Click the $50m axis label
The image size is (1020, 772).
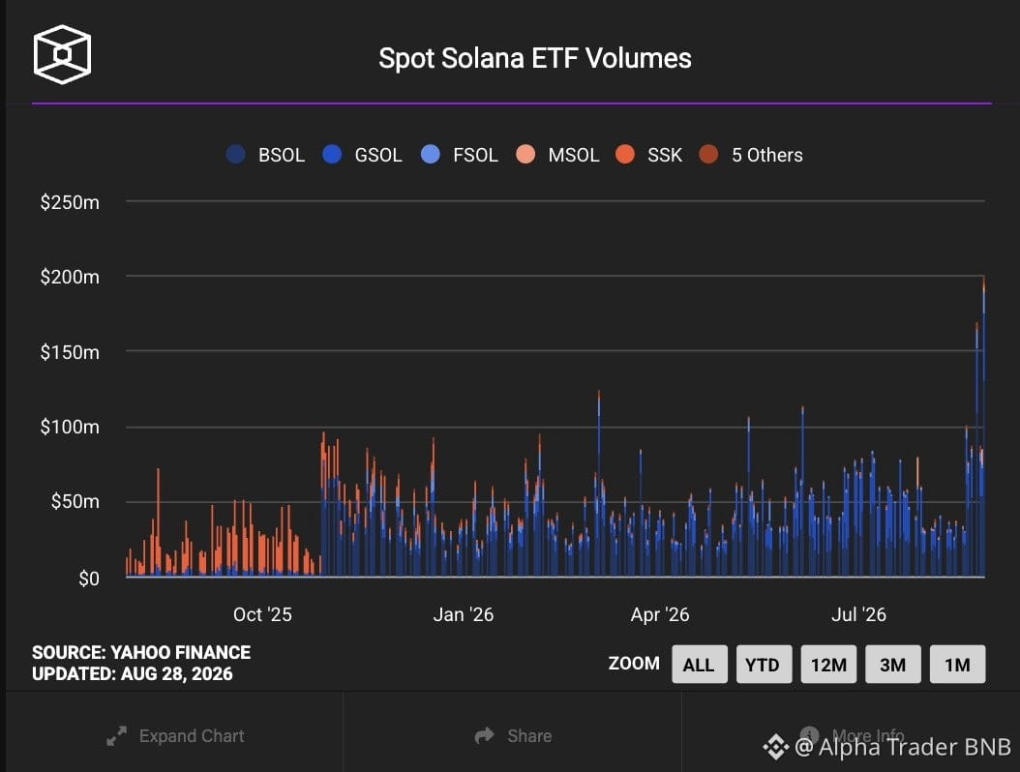click(x=75, y=501)
